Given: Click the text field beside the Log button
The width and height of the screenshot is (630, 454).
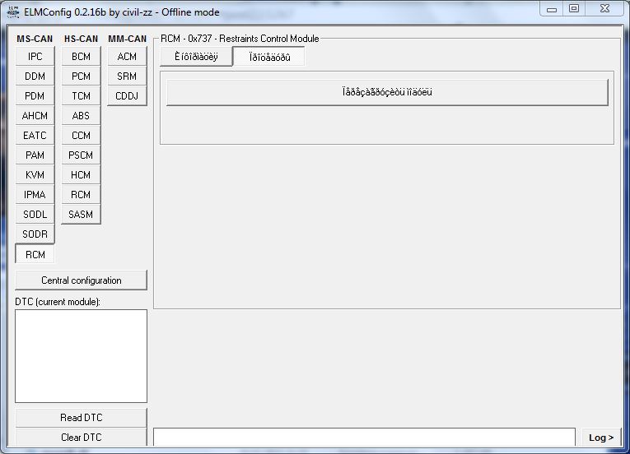Looking at the screenshot, I should (364, 438).
